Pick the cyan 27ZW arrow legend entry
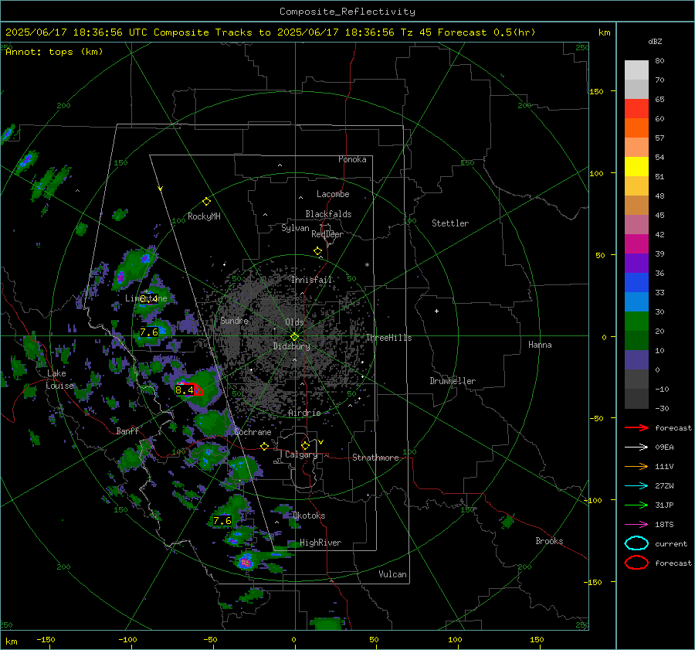Viewport: 695px width, 650px height. pyautogui.click(x=636, y=486)
